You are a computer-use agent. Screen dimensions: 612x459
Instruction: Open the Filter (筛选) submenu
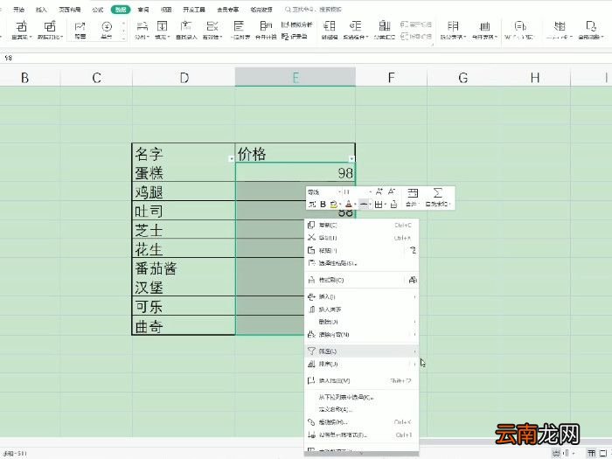click(361, 351)
